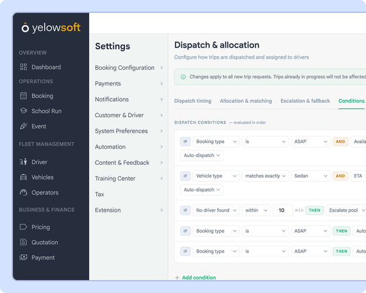Go to Booking in Operations
Screen dimensions: 366x293
point(42,96)
